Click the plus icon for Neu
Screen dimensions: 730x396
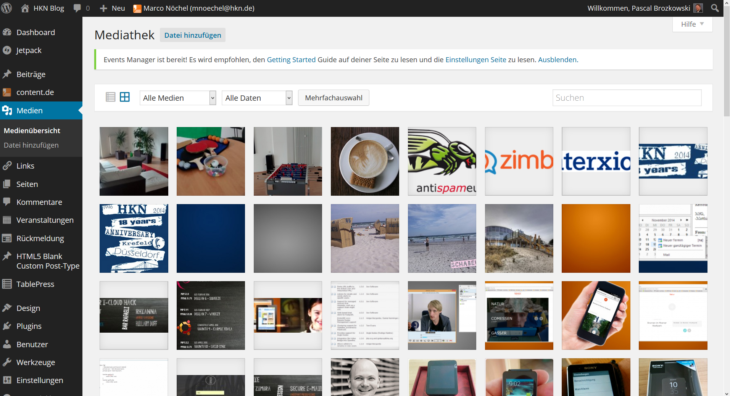(x=103, y=8)
